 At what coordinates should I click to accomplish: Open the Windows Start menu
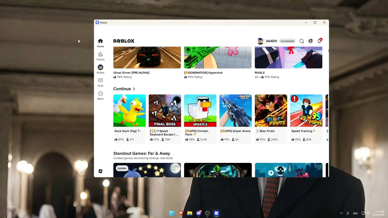(x=172, y=213)
